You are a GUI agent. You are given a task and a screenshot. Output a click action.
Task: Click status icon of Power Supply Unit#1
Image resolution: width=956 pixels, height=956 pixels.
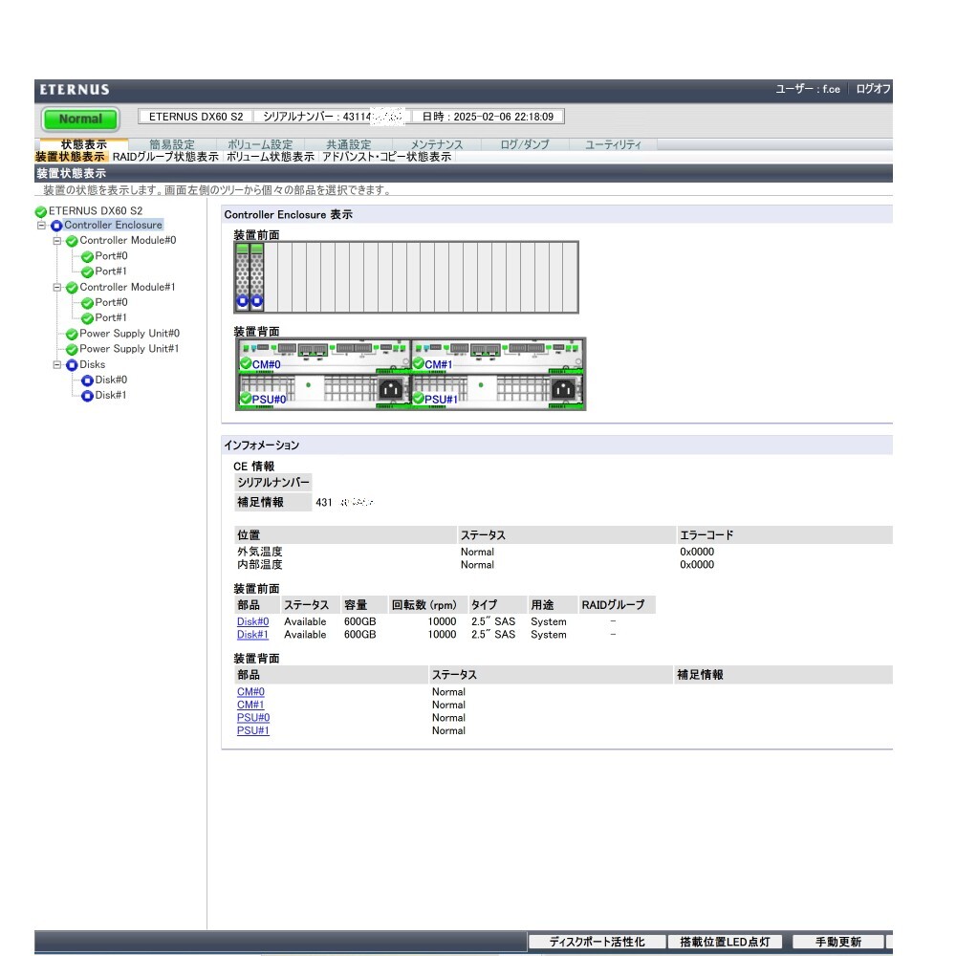tap(72, 350)
